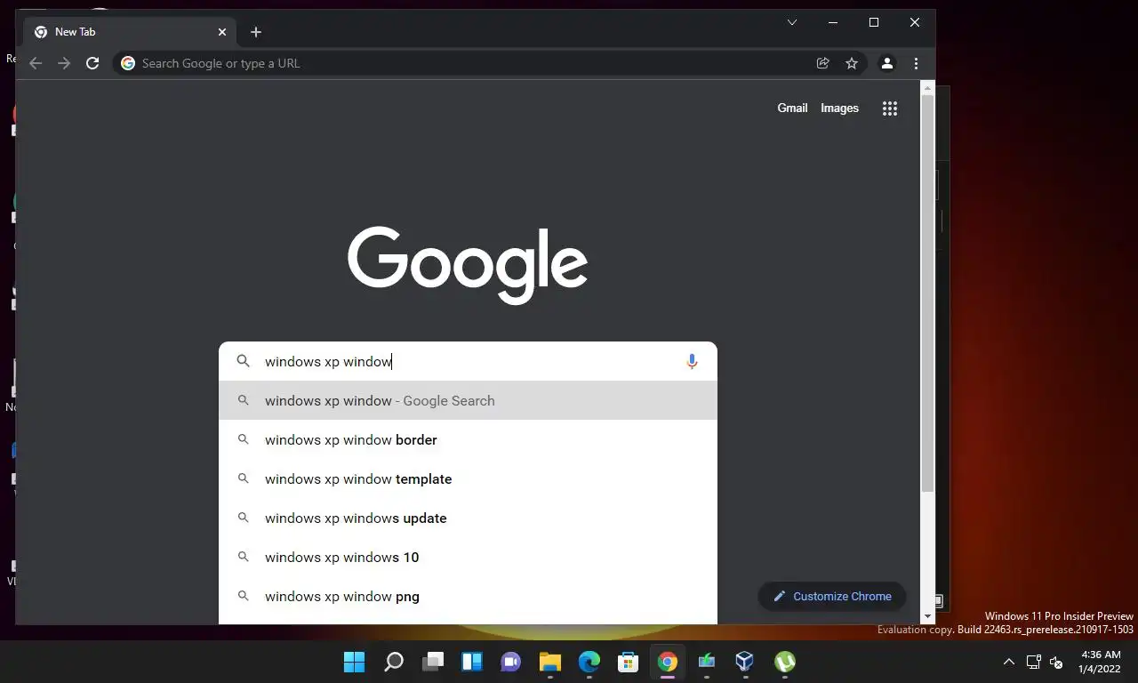Open the Images link
1138x683 pixels.
839,108
